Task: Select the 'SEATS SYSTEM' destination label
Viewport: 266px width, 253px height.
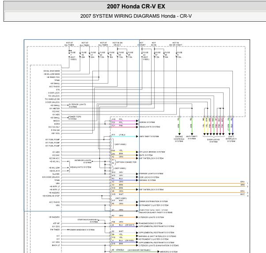Action: click(146, 155)
